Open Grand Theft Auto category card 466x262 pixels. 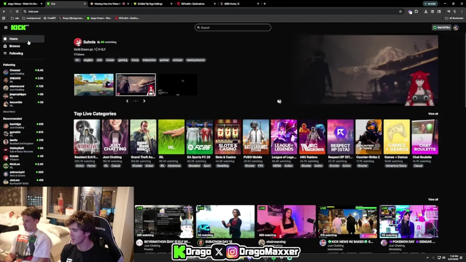point(143,137)
